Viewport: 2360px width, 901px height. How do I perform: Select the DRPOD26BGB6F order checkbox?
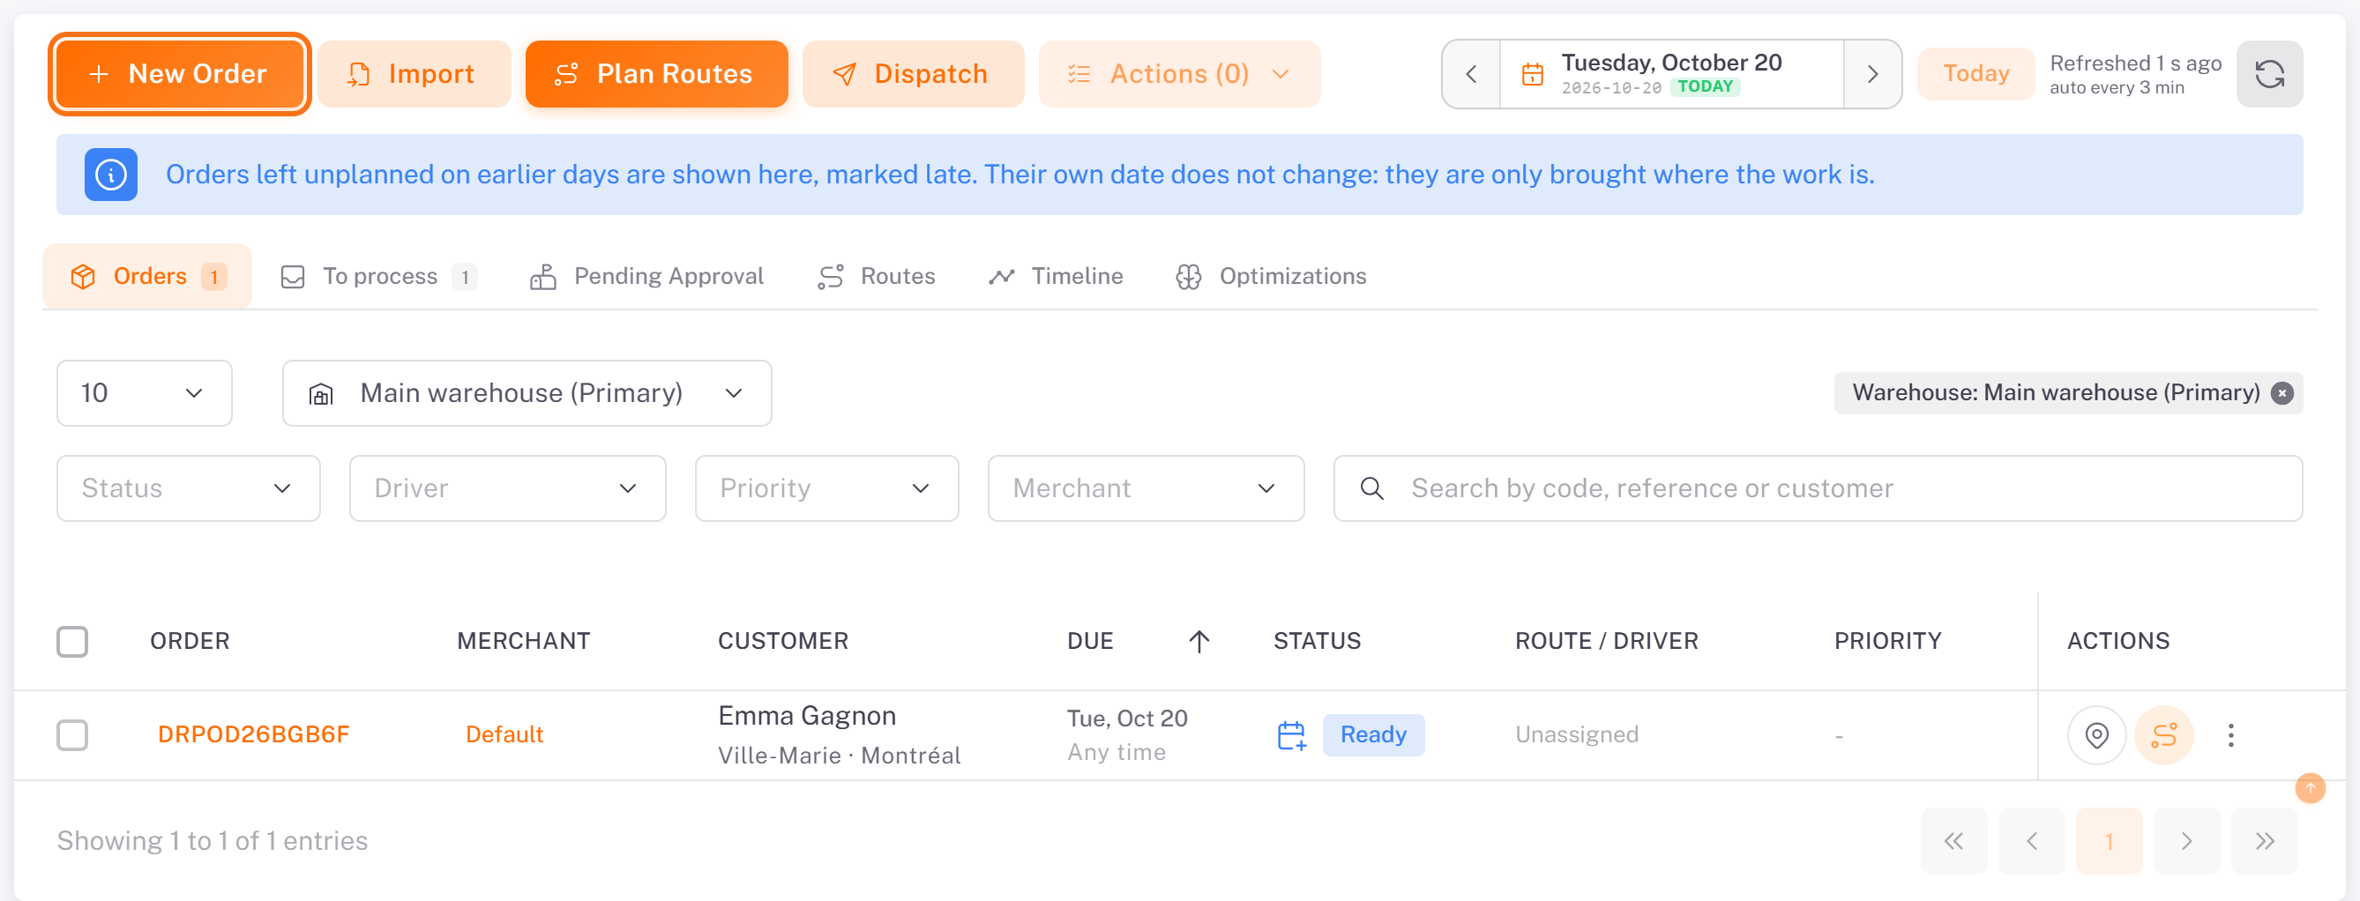tap(72, 734)
